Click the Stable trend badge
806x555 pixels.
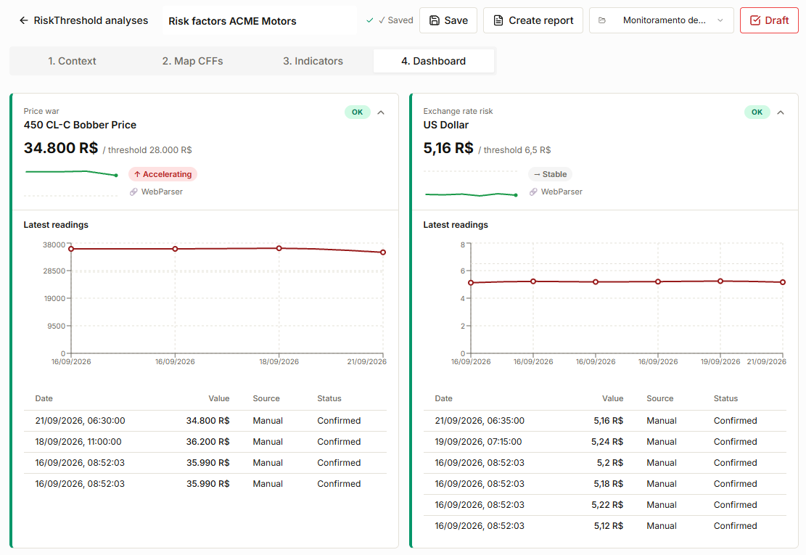click(550, 174)
